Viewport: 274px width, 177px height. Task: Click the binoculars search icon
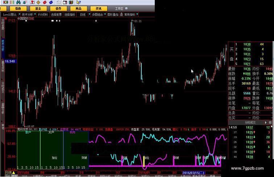click(18, 2)
